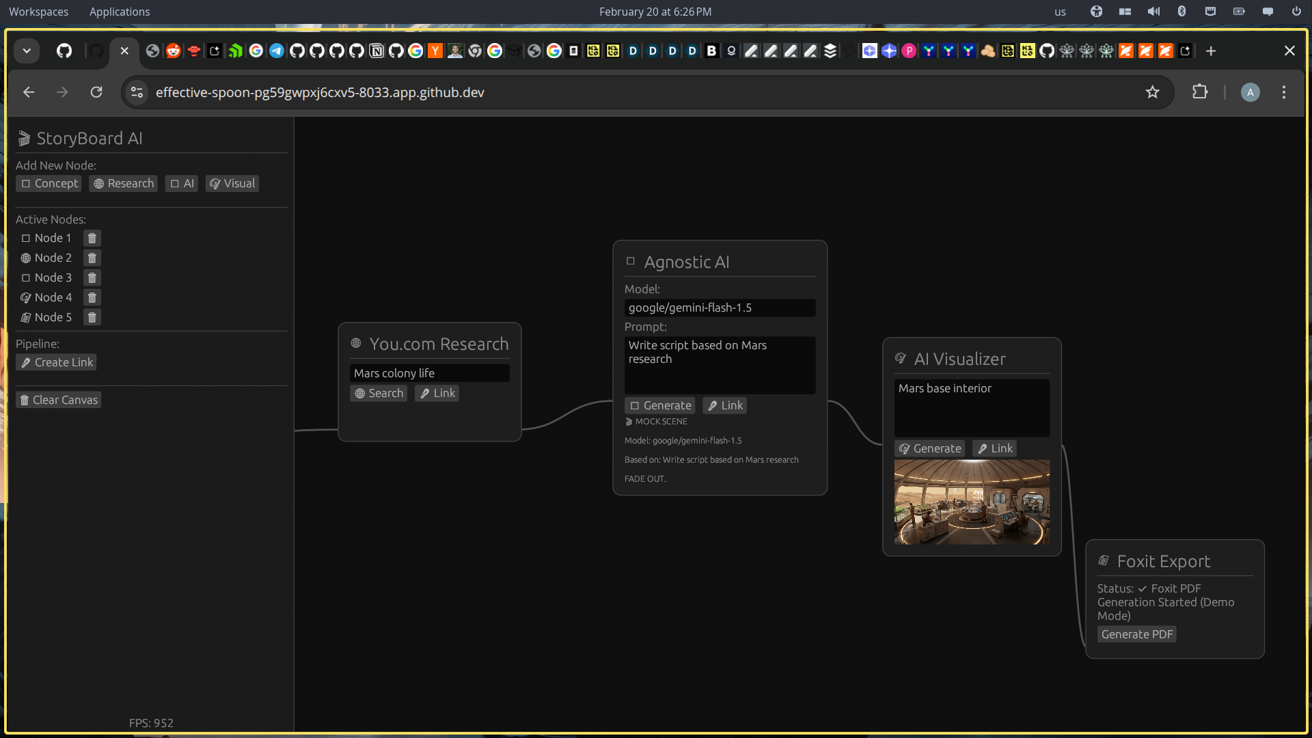Click the Mars colony life search field
This screenshot has width=1312, height=738.
(429, 373)
